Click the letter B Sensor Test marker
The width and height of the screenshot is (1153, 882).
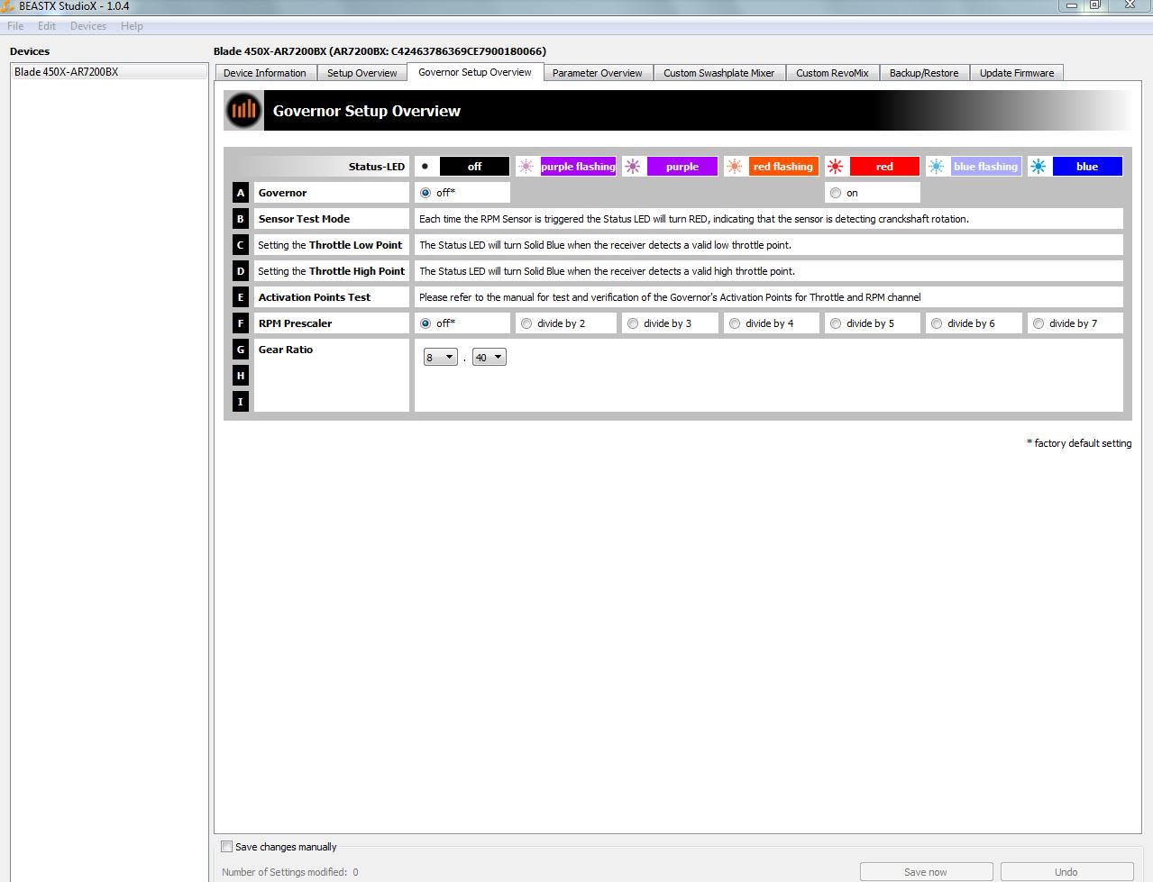240,219
